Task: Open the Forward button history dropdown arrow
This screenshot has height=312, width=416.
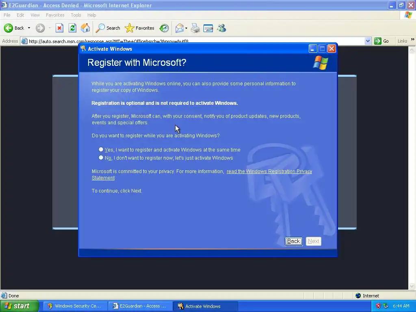Action: click(50, 28)
